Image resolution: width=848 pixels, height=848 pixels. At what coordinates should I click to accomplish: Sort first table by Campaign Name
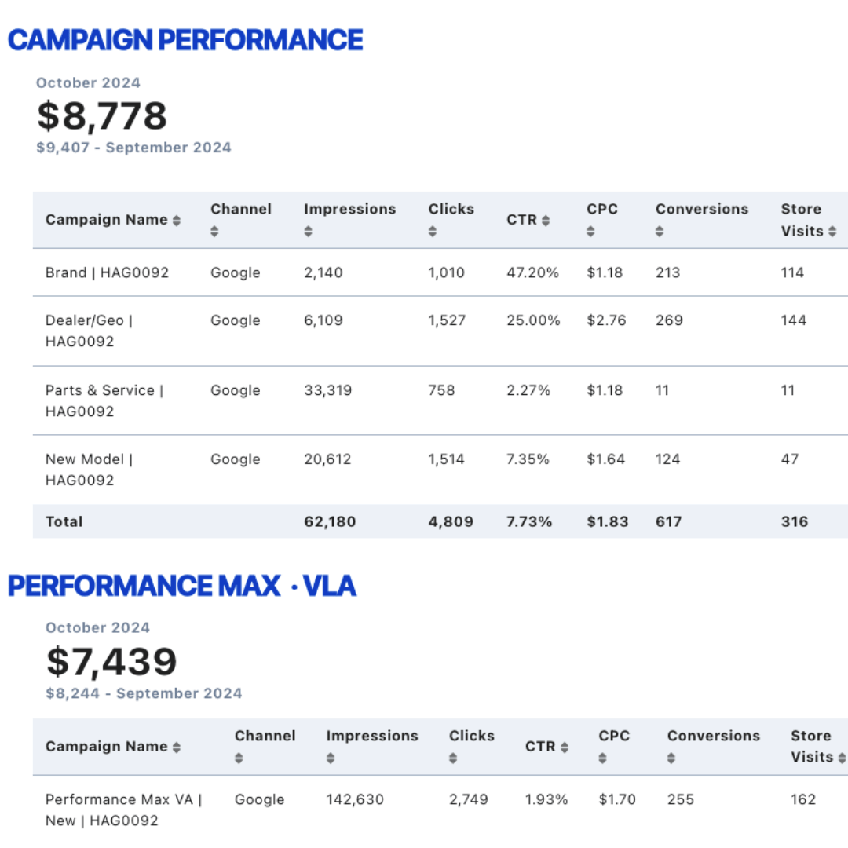[x=177, y=221]
